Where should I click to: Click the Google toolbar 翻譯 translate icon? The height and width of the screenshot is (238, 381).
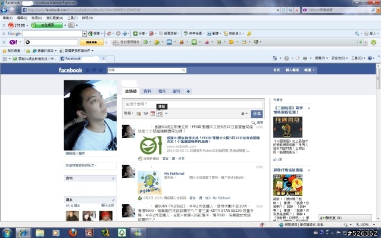tap(209, 33)
